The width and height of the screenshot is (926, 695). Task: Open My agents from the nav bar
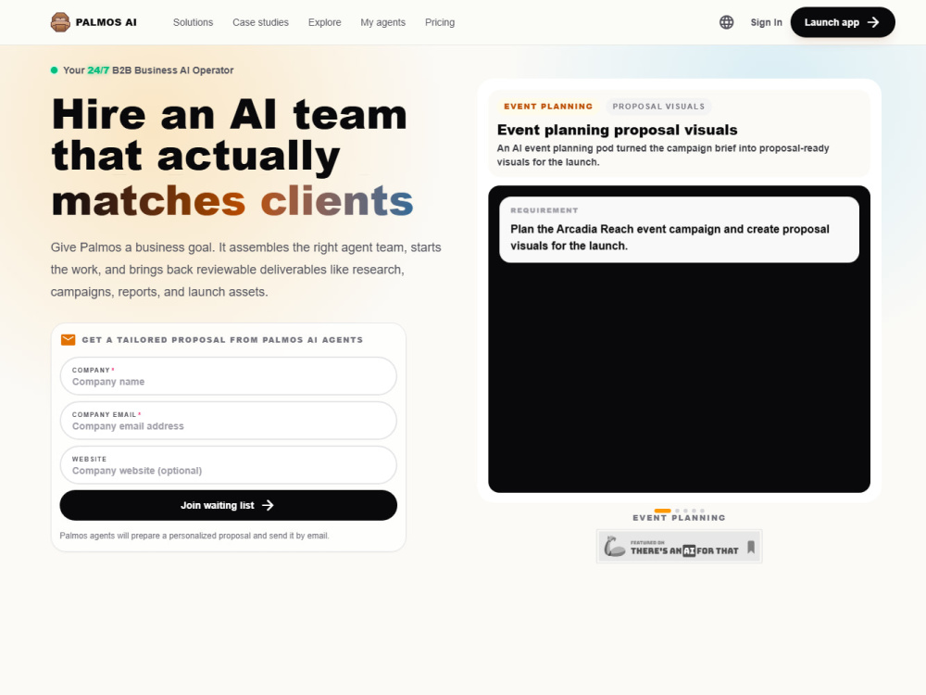coord(383,22)
